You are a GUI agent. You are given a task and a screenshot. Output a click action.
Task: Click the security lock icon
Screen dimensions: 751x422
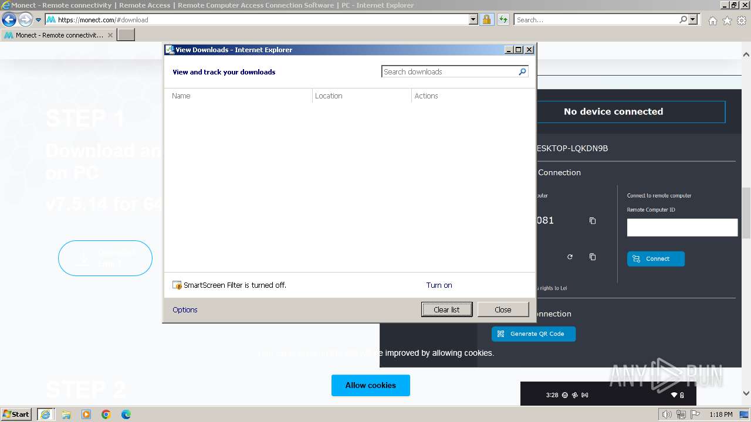click(x=487, y=19)
